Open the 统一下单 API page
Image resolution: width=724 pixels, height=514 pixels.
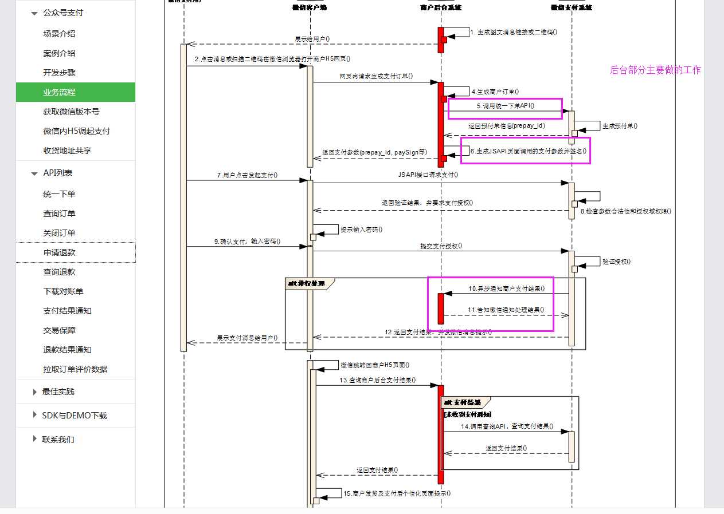pyautogui.click(x=59, y=194)
